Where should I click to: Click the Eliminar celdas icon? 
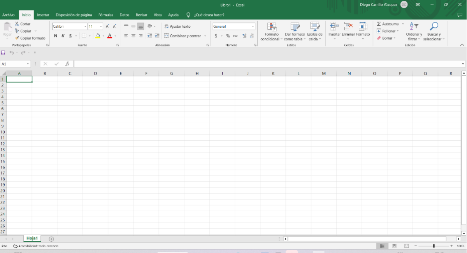click(x=348, y=28)
